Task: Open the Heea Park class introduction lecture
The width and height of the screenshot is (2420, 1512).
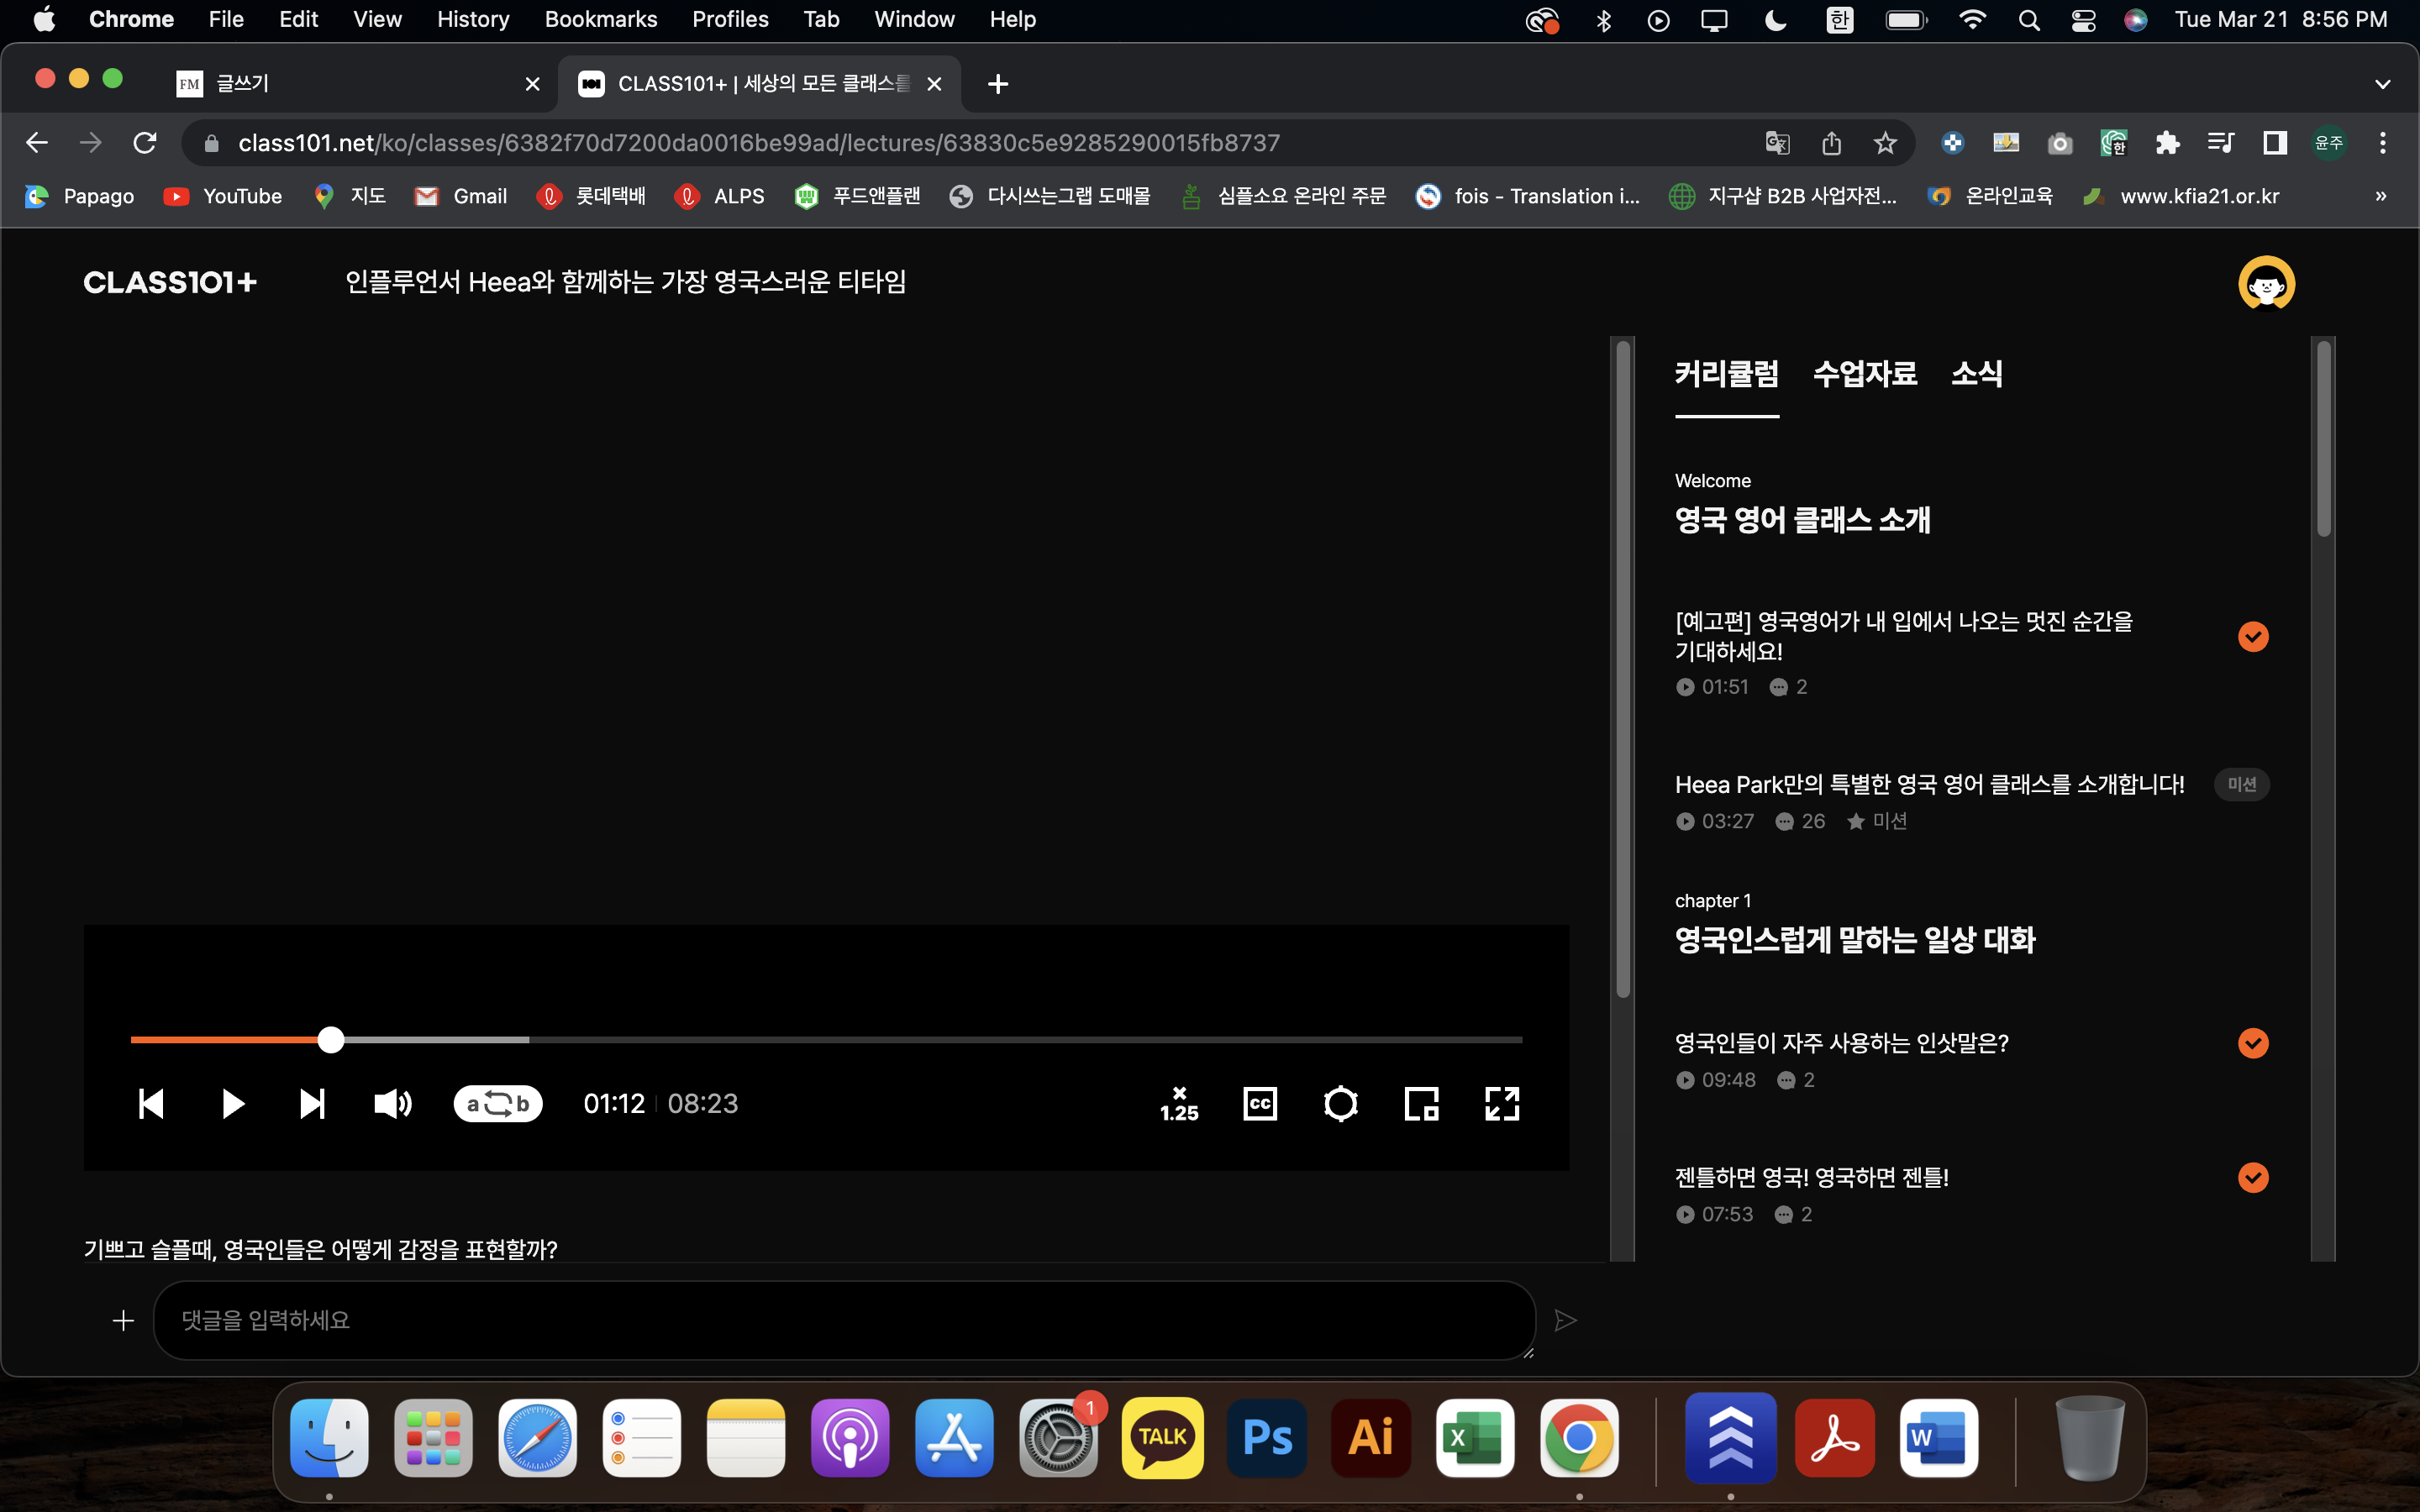Action: click(x=1929, y=785)
